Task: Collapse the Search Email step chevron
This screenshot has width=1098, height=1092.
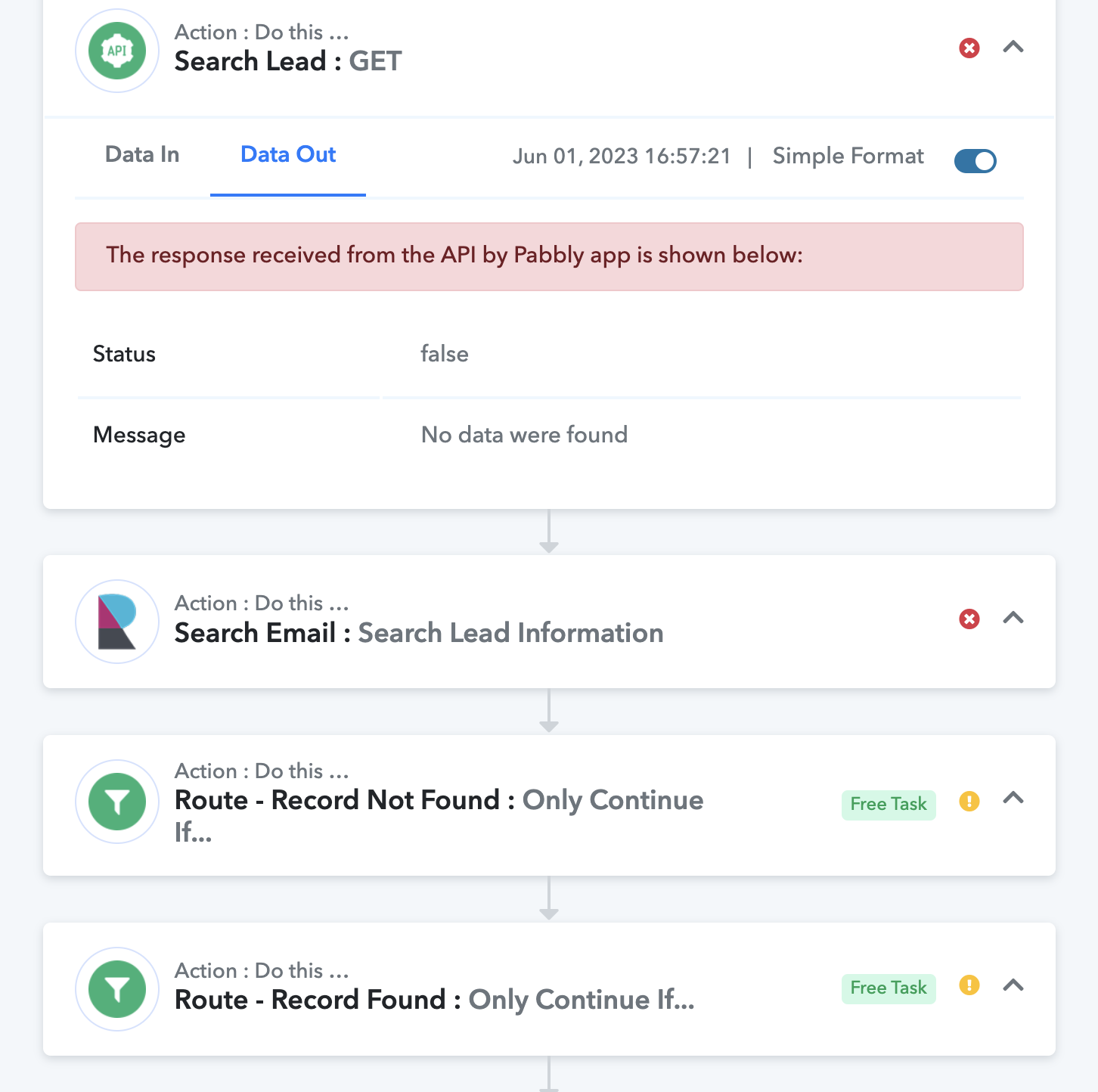Action: coord(1013,618)
